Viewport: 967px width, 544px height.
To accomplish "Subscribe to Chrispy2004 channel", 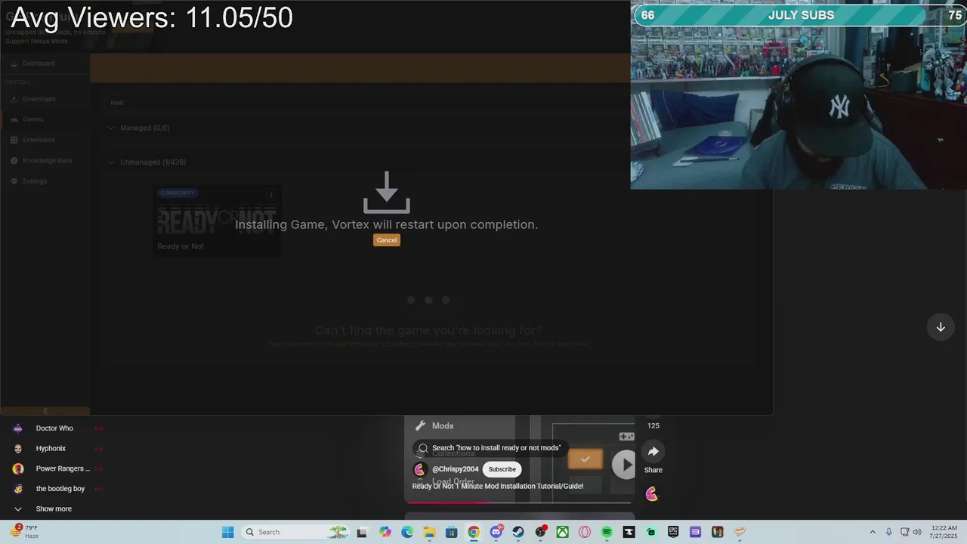I will tap(502, 469).
